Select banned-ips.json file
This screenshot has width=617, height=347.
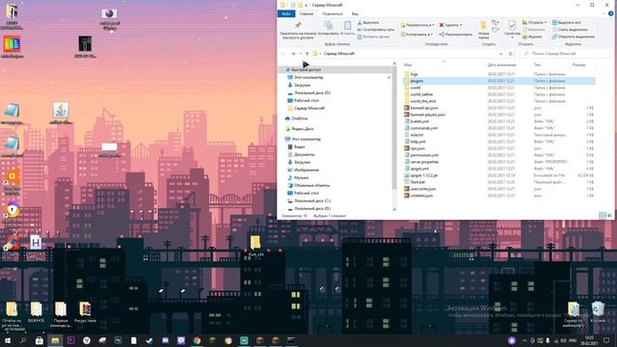(x=424, y=108)
